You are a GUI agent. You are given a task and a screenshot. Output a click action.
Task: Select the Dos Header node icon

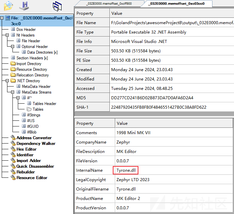[13, 29]
